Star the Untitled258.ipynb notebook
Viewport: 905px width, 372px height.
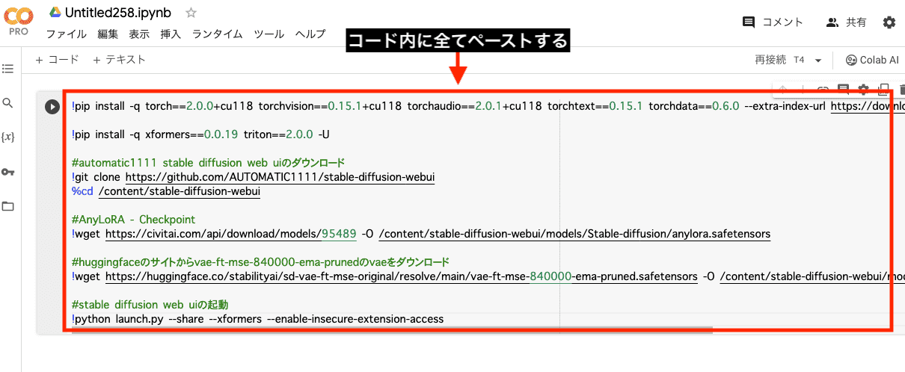tap(191, 13)
